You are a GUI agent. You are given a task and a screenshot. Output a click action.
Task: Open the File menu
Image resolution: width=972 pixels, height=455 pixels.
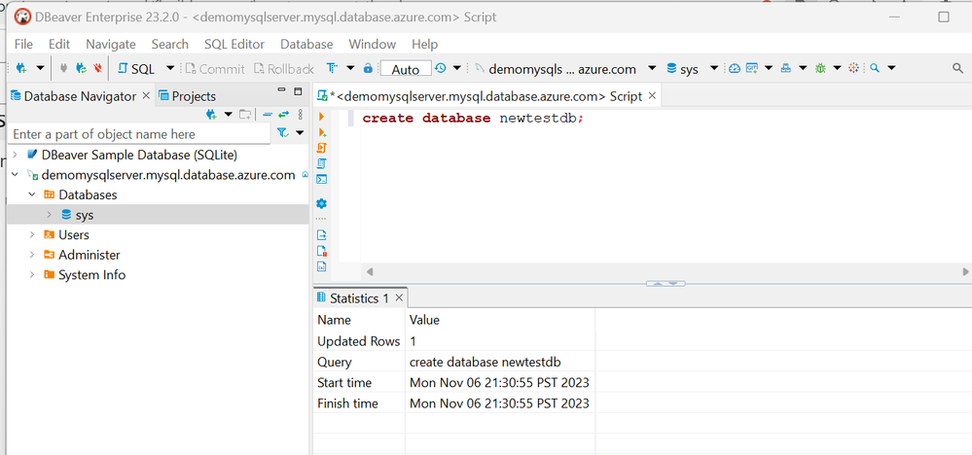[x=23, y=44]
